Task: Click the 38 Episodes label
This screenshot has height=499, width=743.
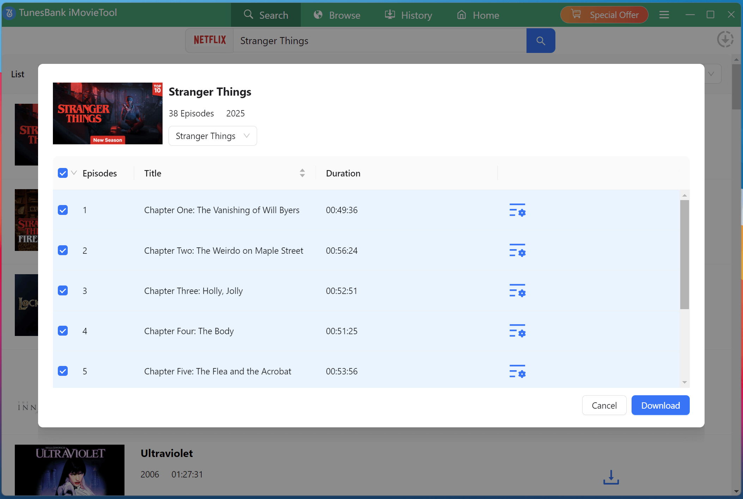Action: [x=191, y=113]
